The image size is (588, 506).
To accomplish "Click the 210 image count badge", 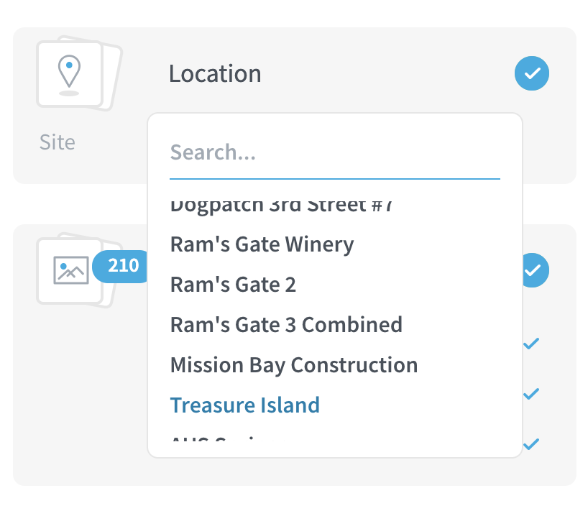I will click(121, 266).
